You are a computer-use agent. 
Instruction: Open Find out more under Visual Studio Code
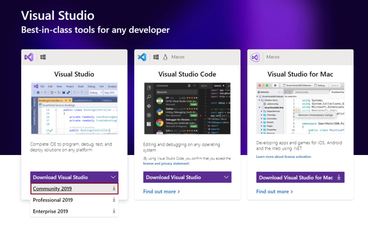161,191
